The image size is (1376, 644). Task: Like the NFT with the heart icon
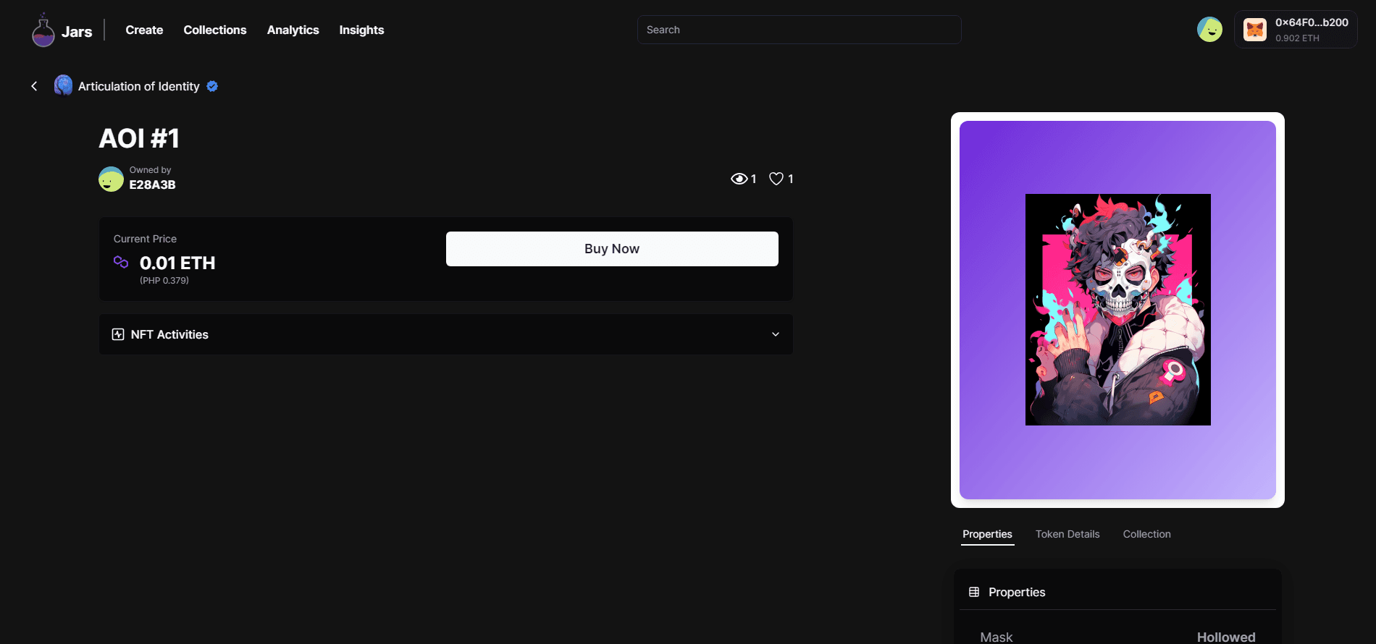[x=776, y=179]
